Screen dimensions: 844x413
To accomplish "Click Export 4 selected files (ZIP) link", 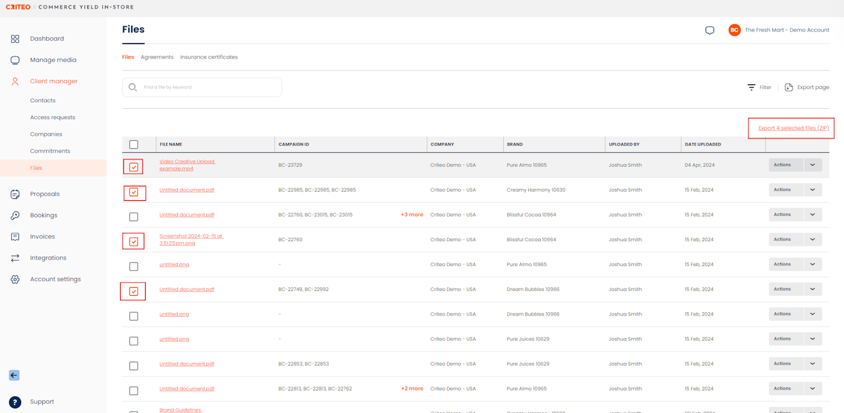I will [793, 128].
